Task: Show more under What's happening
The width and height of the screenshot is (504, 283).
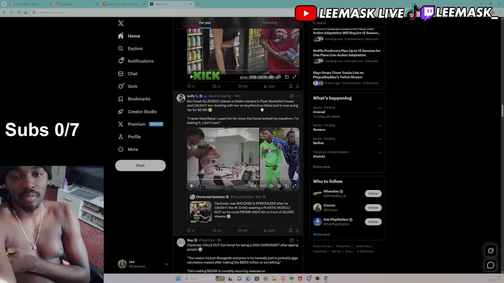Action: click(321, 167)
